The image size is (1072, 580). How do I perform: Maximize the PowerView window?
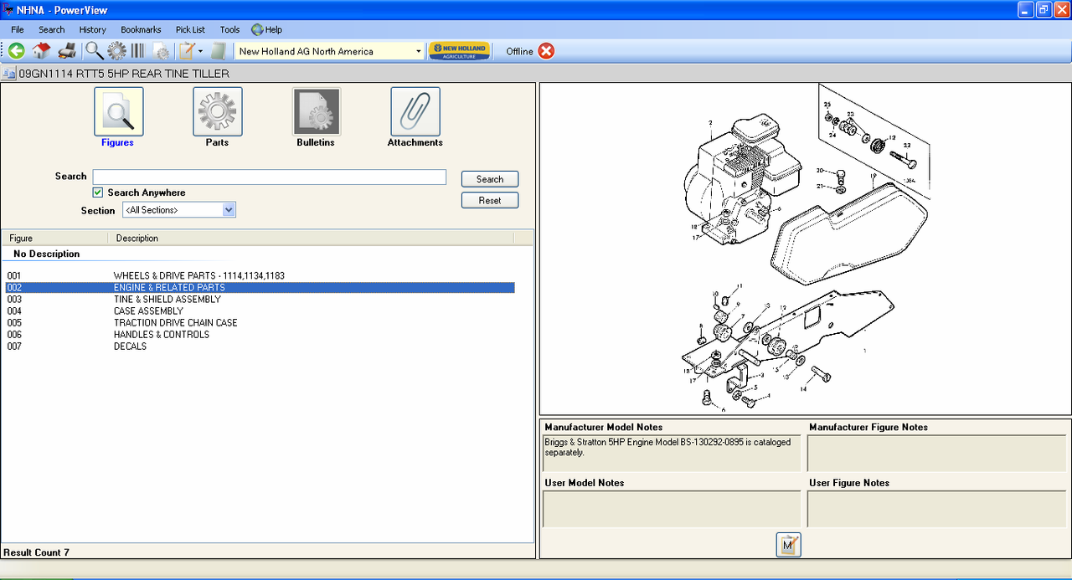pyautogui.click(x=1044, y=9)
